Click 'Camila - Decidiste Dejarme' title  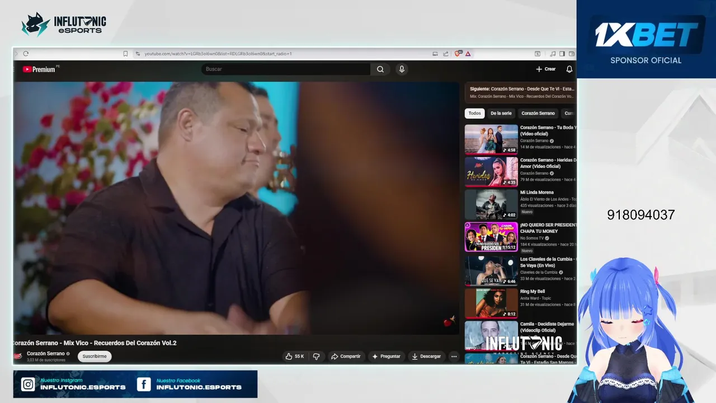547,327
